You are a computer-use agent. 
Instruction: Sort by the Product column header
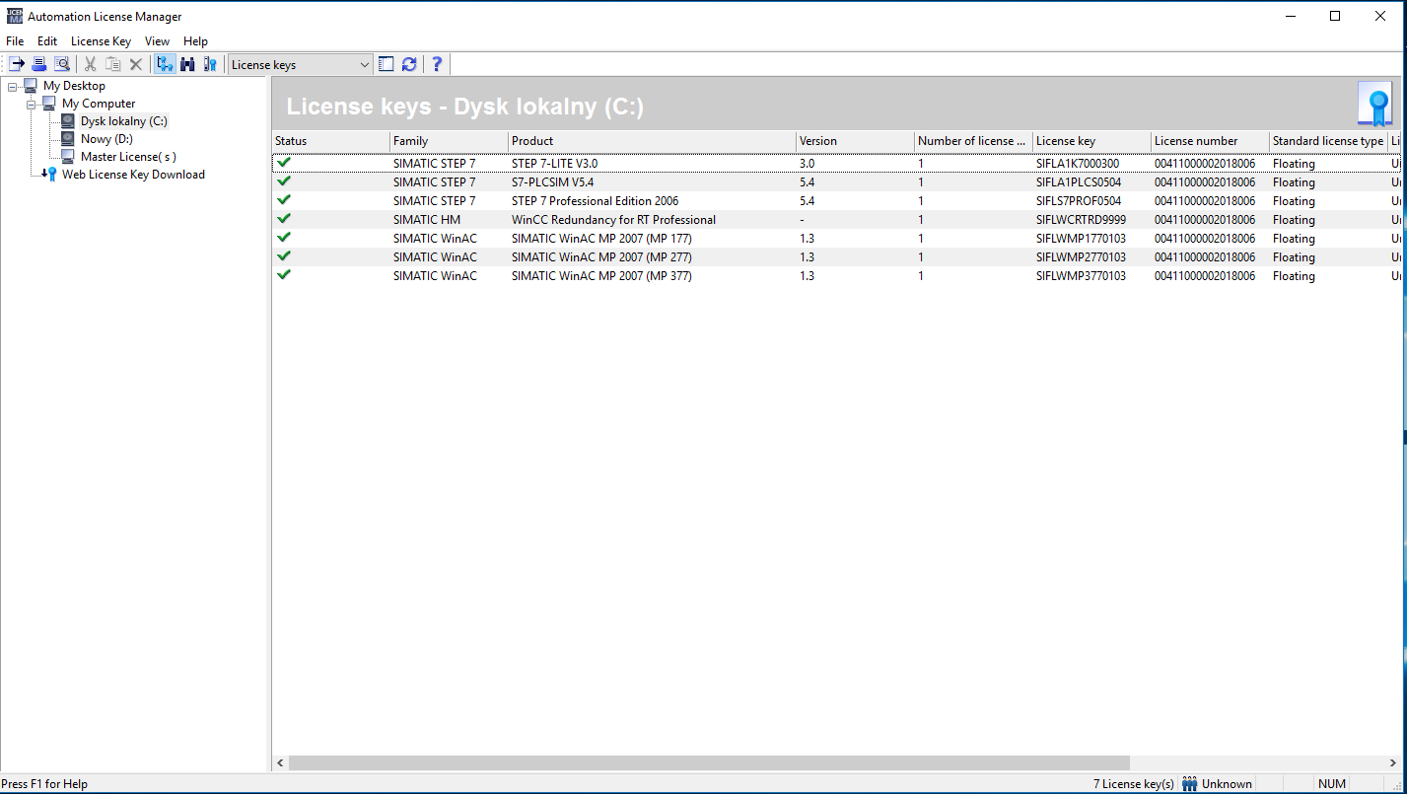[652, 141]
